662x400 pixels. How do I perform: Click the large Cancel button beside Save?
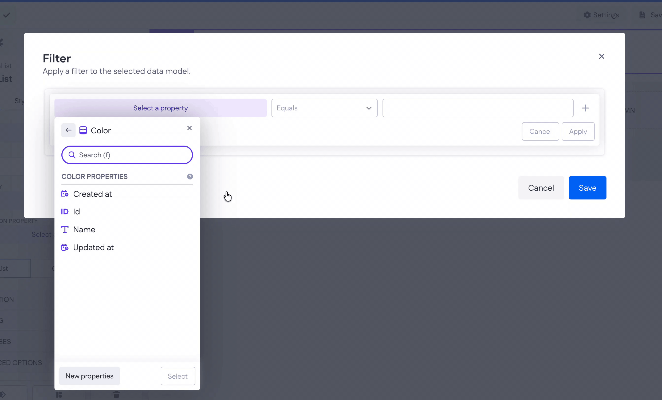pos(541,188)
